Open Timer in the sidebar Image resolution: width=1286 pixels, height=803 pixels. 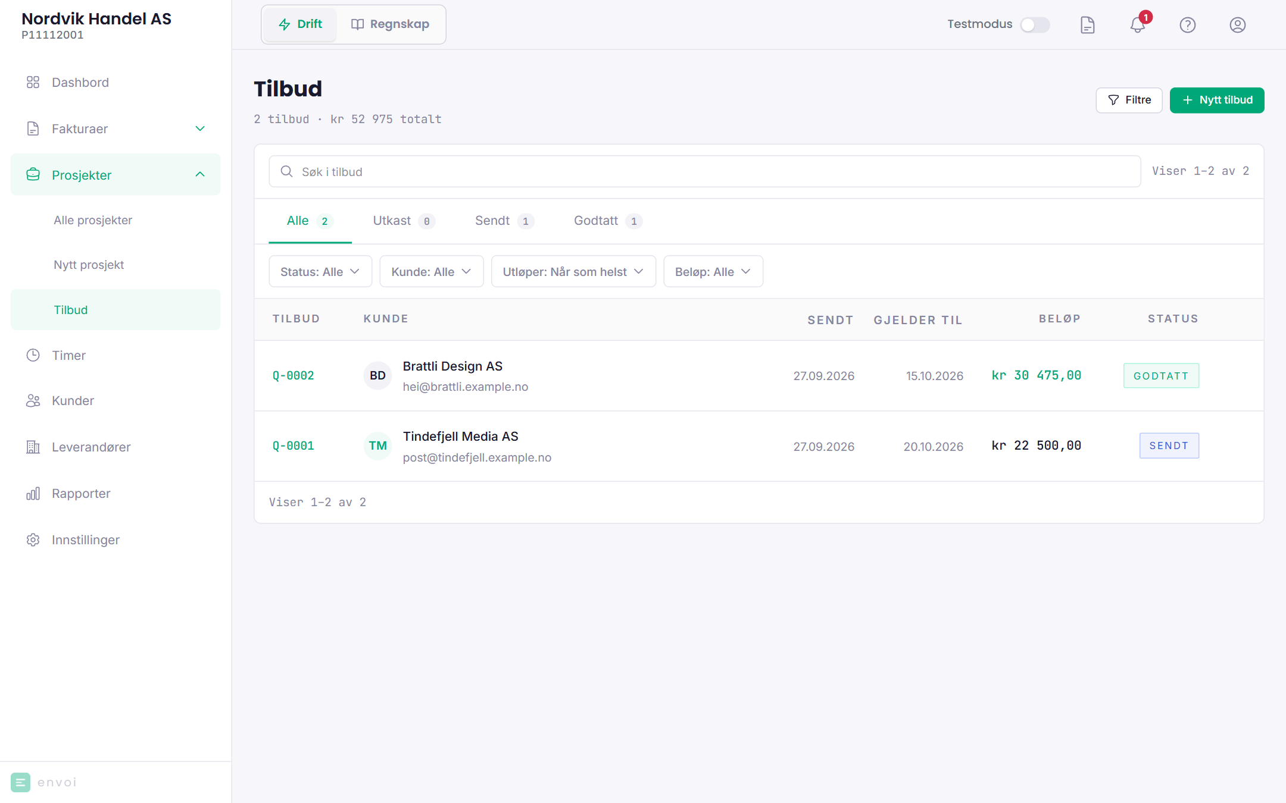116,355
